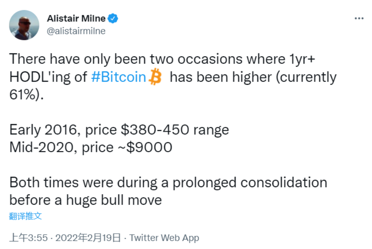372x249 pixels.
Task: Click the 上午3:55 timestamp
Action: [x=28, y=238]
